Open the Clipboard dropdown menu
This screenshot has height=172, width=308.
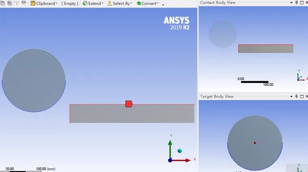[44, 3]
